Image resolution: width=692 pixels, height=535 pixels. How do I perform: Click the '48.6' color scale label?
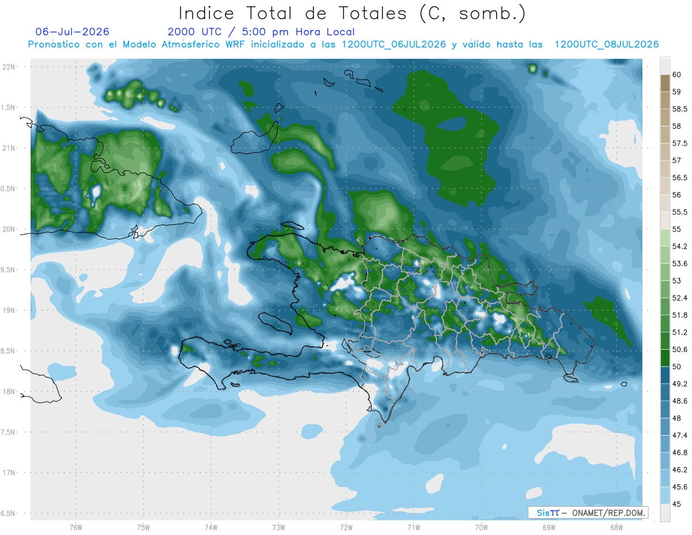coord(680,401)
